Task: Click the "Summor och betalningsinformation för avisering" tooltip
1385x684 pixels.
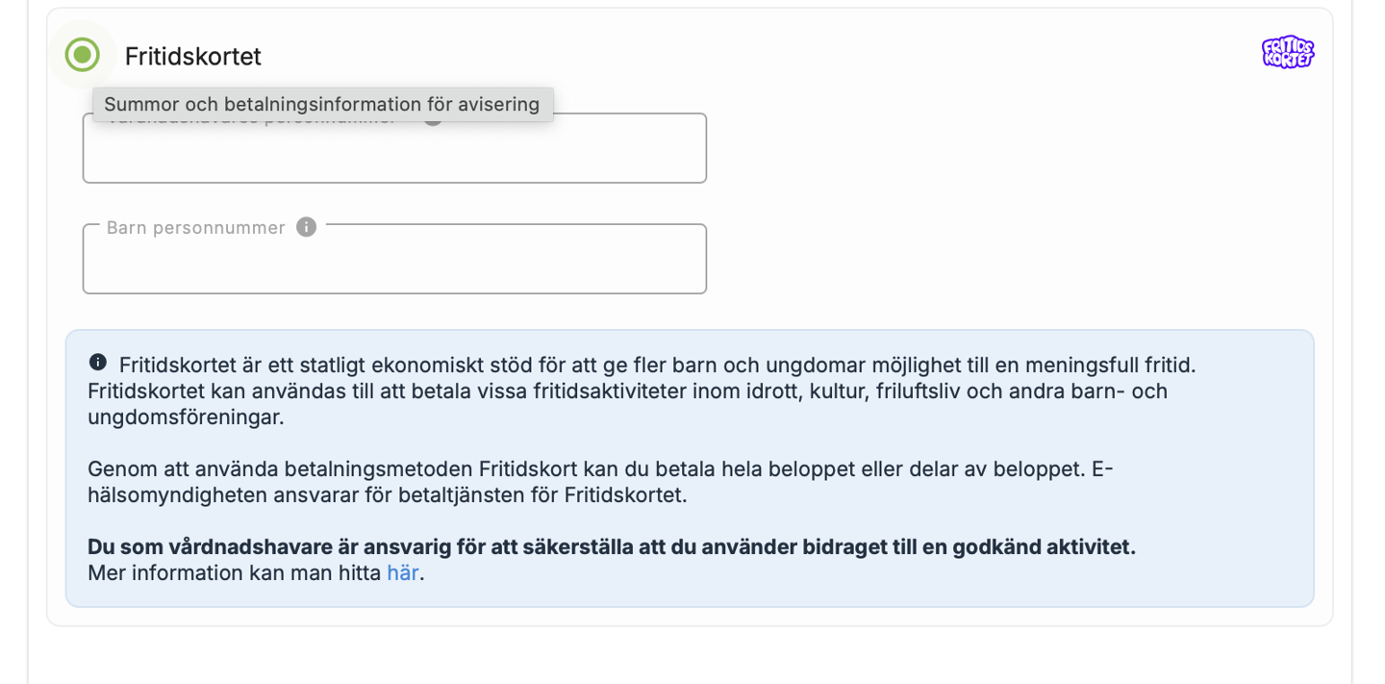Action: pos(322,104)
